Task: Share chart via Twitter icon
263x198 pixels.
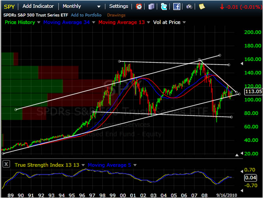Action: [x=164, y=6]
